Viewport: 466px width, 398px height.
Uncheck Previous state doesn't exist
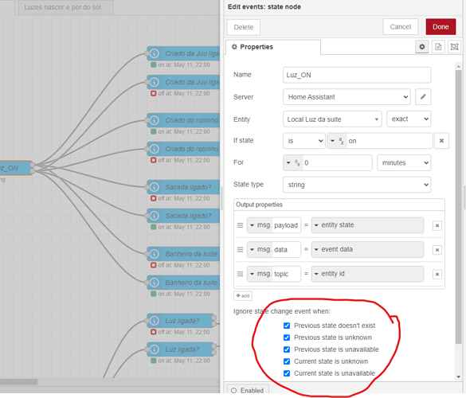287,326
